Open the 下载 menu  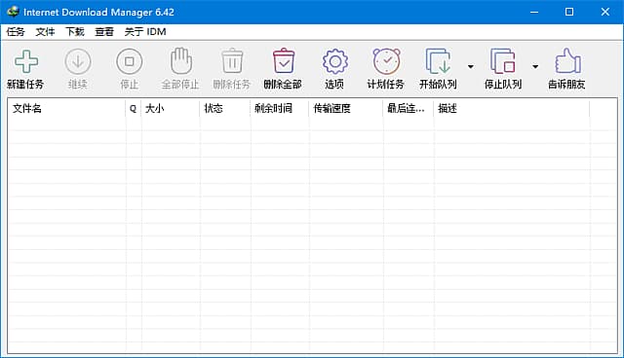(x=75, y=32)
